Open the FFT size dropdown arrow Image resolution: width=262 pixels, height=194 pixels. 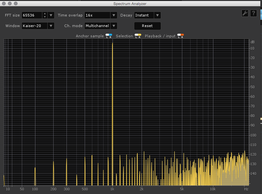[x=51, y=15]
